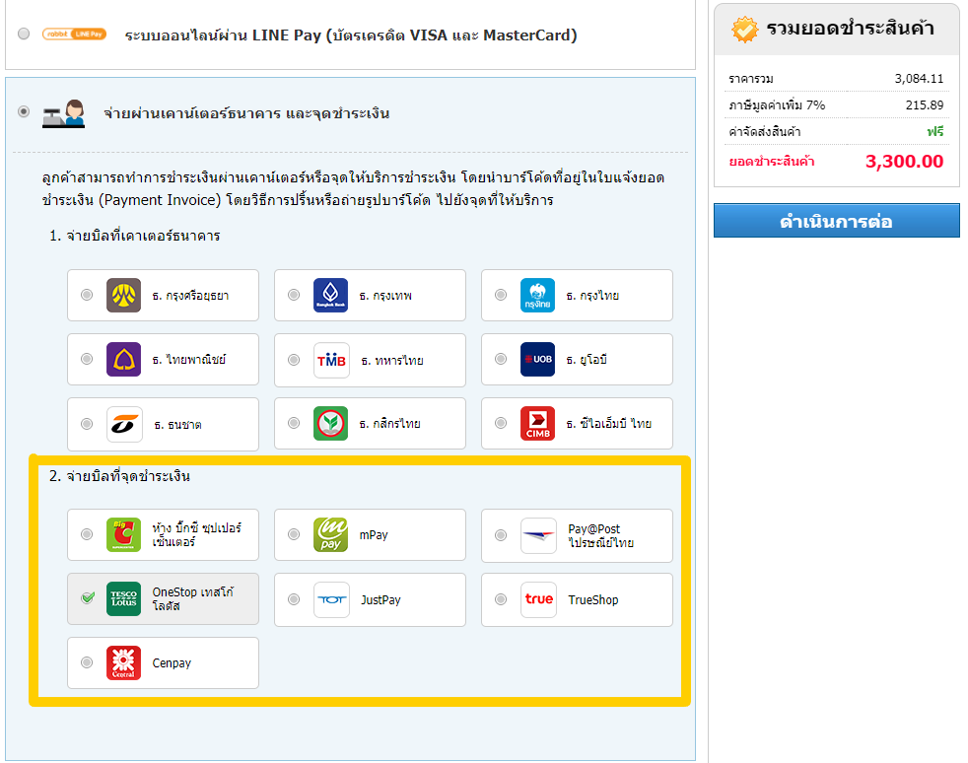Choose ธ. ทหารไทย radio button

coord(294,360)
